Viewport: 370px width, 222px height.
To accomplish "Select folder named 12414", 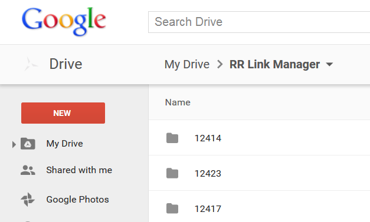I will tap(259, 138).
